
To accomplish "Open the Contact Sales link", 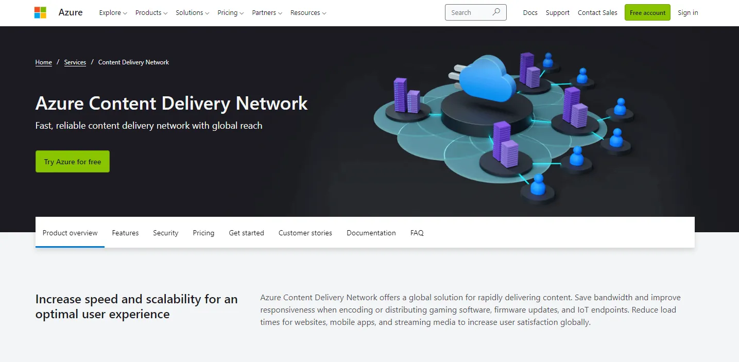I will pyautogui.click(x=597, y=12).
